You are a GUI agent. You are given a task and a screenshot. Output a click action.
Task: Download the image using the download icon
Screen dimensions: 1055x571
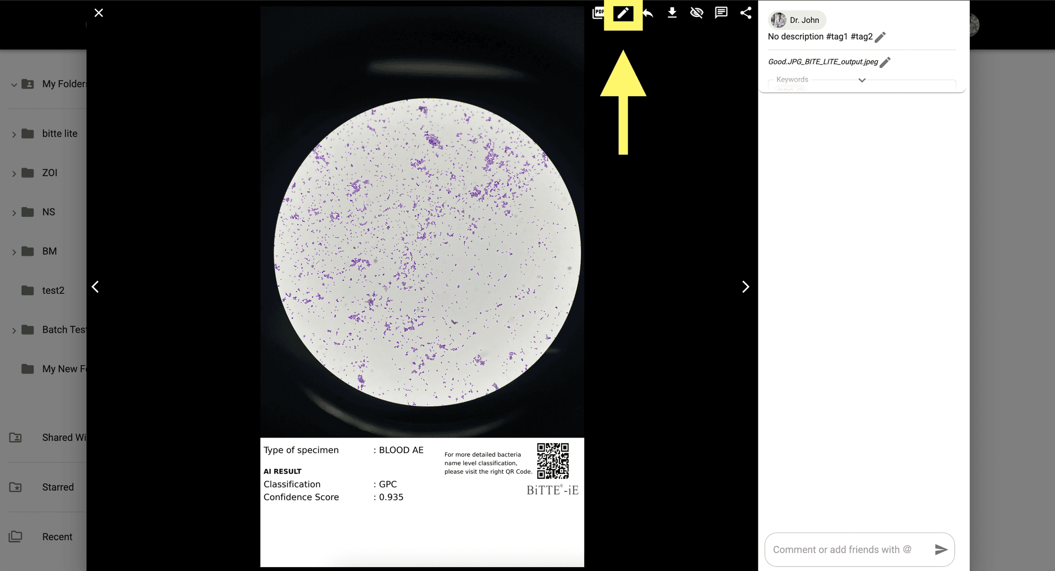tap(672, 13)
